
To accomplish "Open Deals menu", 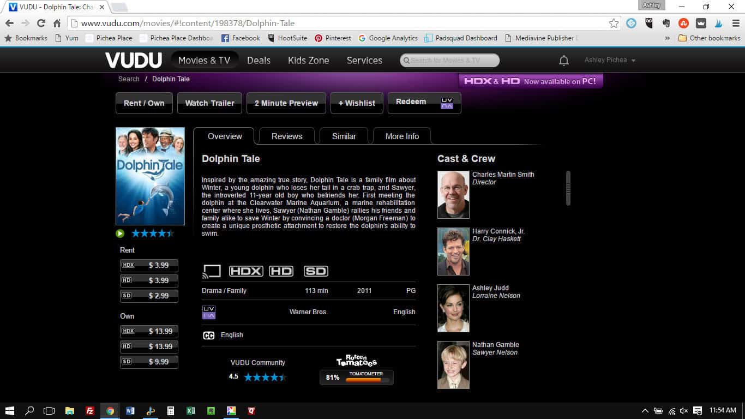I will [259, 60].
